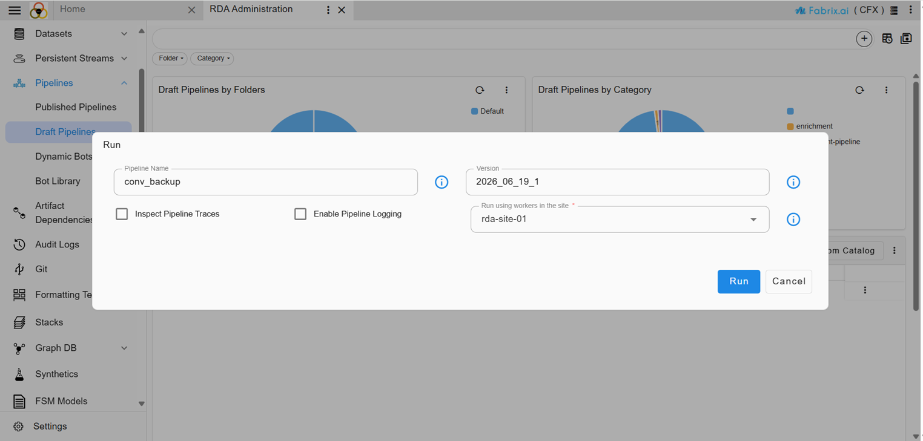Cancel the Run dialog
The width and height of the screenshot is (923, 441).
click(x=789, y=281)
